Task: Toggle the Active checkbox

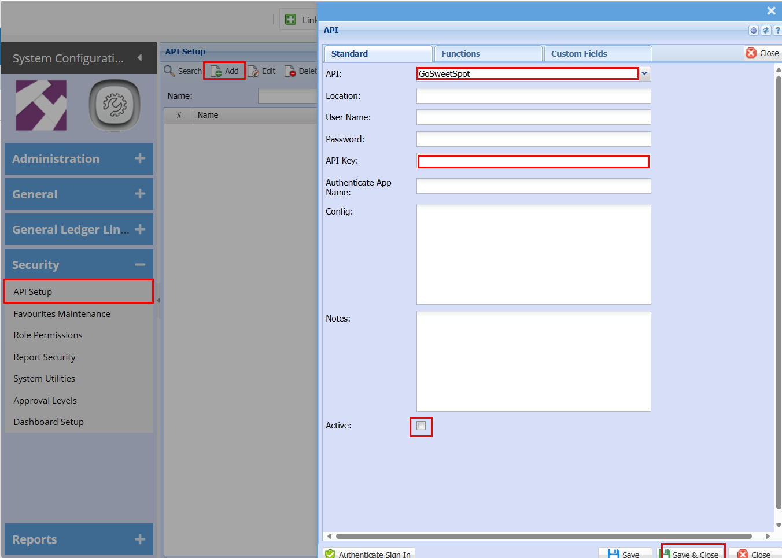Action: pos(421,426)
